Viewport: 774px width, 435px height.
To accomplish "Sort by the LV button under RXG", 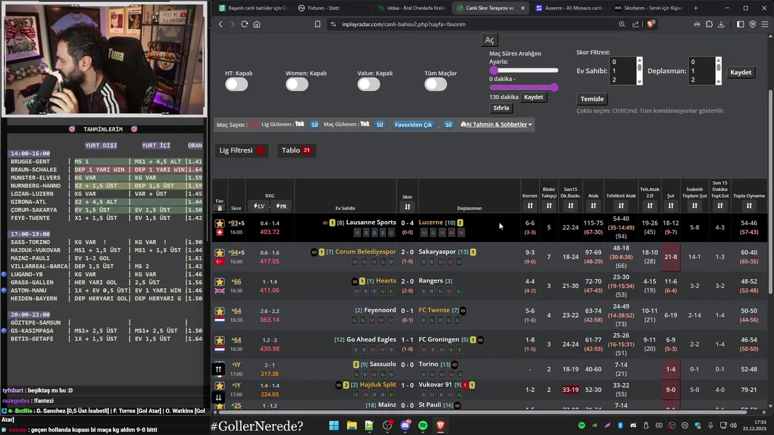I will [x=259, y=207].
